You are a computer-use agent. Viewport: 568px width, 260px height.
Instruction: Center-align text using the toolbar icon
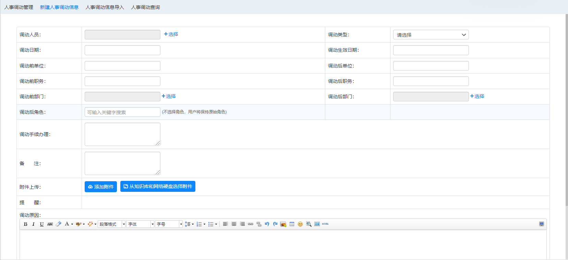(234, 224)
